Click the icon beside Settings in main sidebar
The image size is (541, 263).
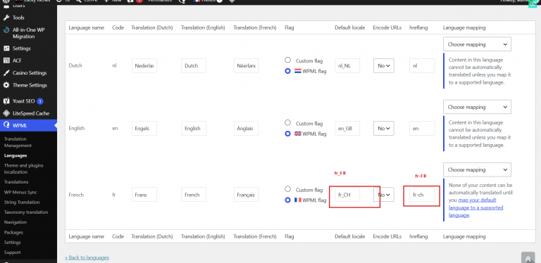(x=6, y=49)
